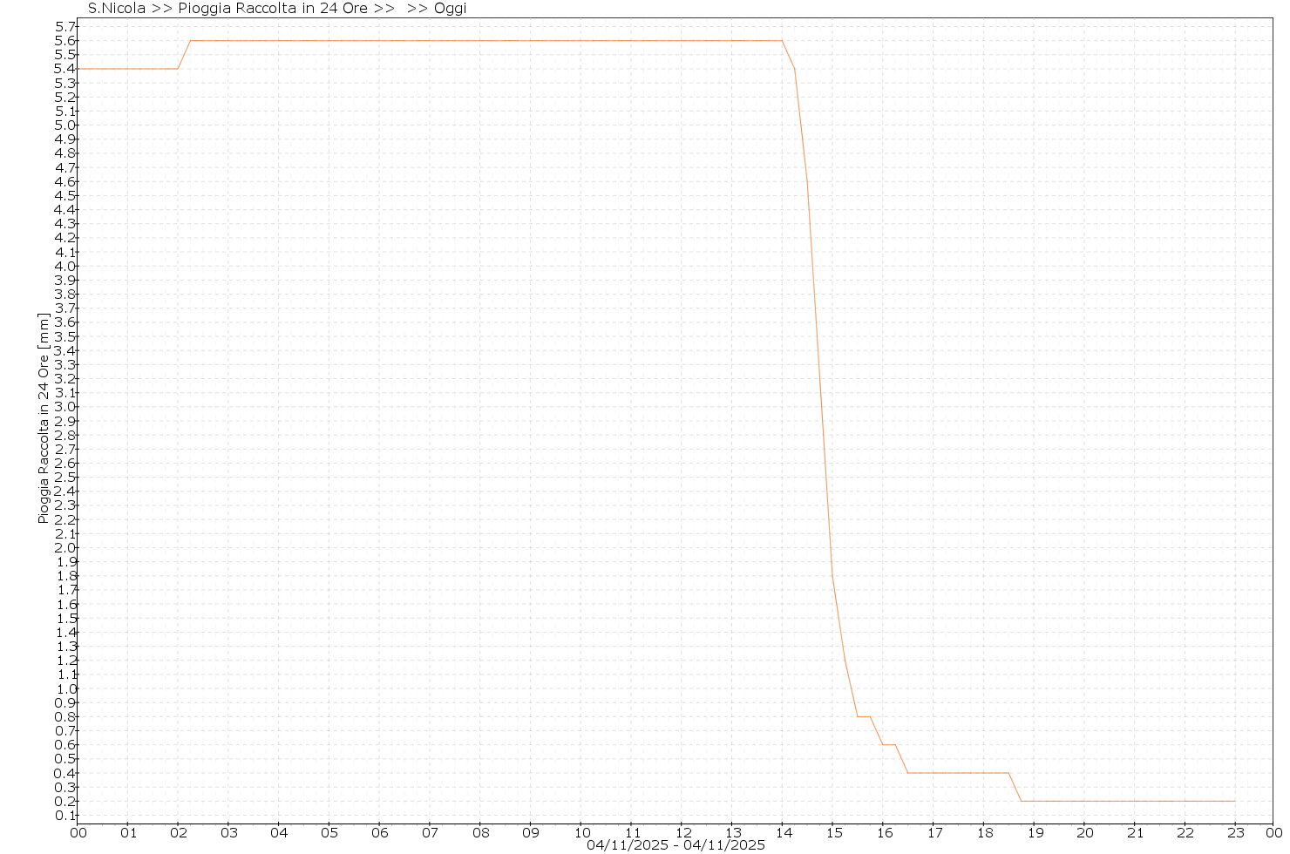Image resolution: width=1290 pixels, height=854 pixels.
Task: Select hour 23 on the time axis
Action: click(x=1235, y=833)
